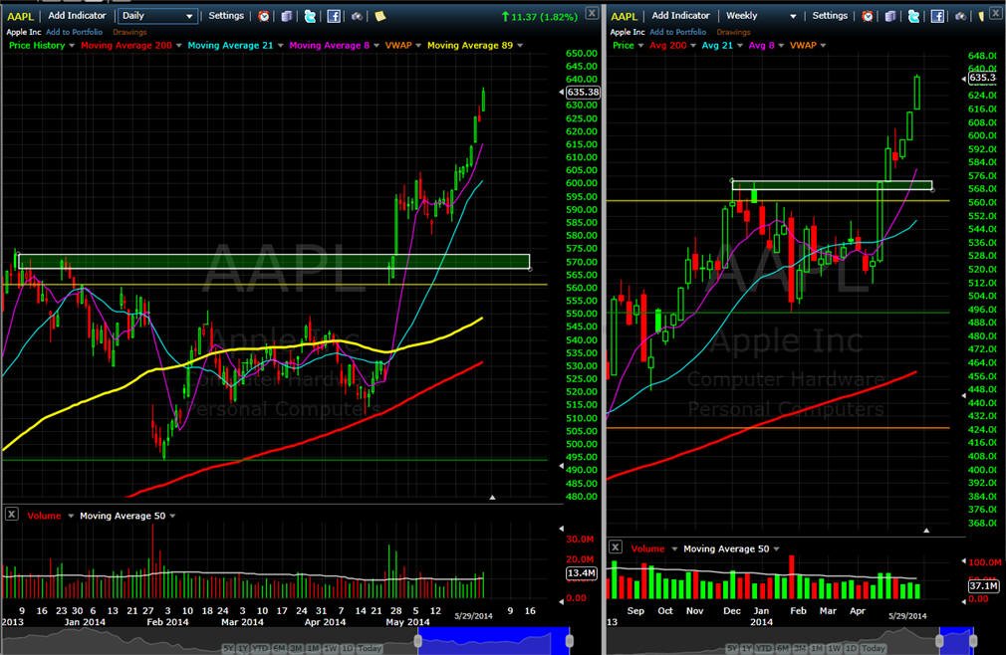Image resolution: width=1006 pixels, height=655 pixels.
Task: Remove the Volume panel from the Daily chart
Action: [12, 514]
